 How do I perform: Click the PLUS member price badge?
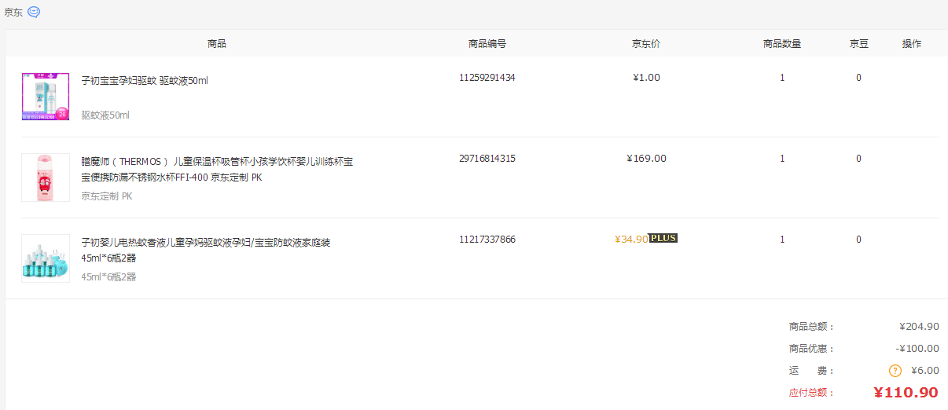[663, 238]
